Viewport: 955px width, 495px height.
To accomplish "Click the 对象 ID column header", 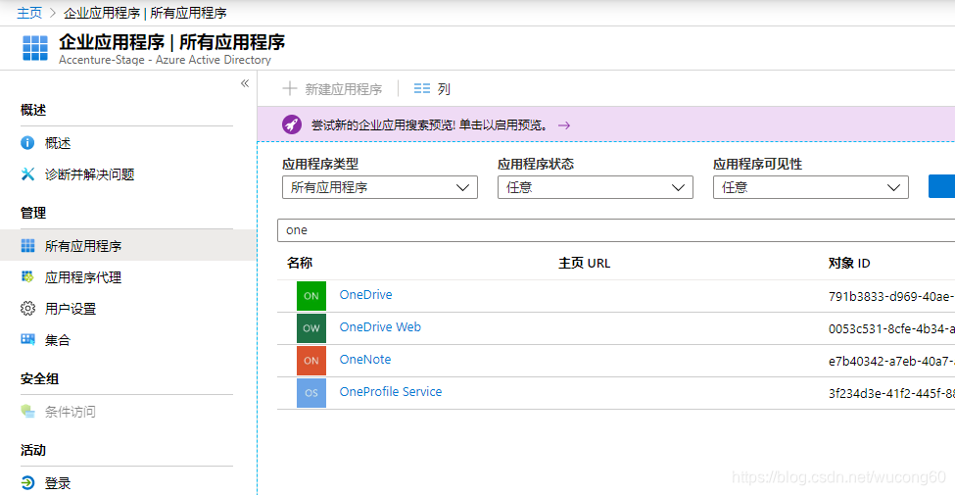I will tap(849, 263).
